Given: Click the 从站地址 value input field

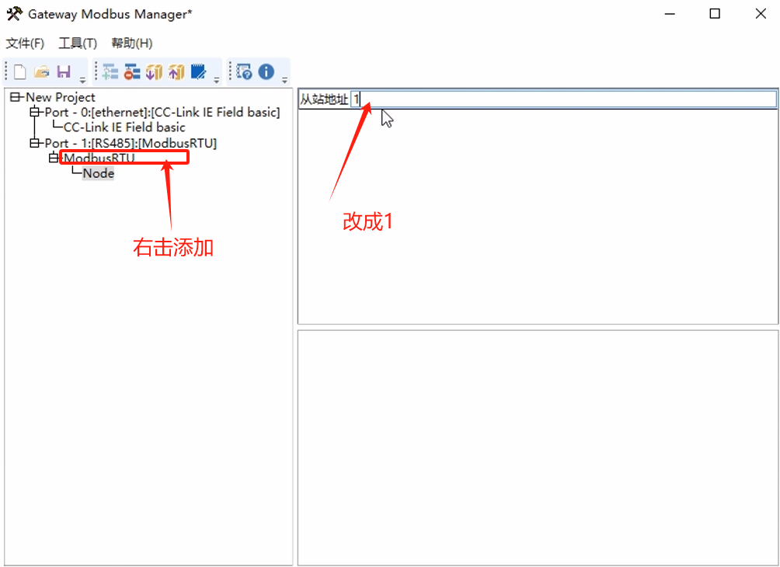Looking at the screenshot, I should [563, 99].
